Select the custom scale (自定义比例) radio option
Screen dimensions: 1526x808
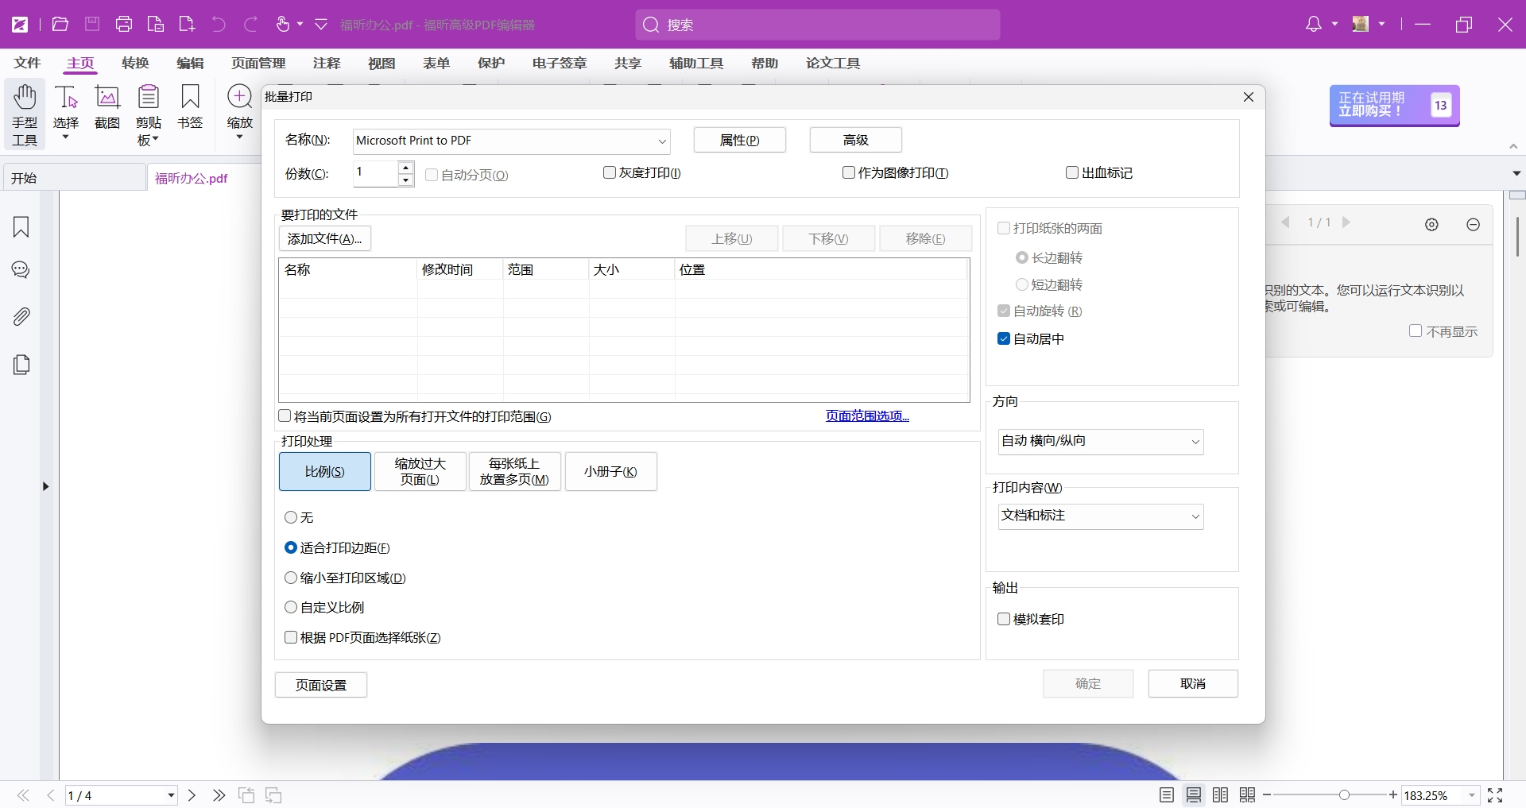pos(291,608)
